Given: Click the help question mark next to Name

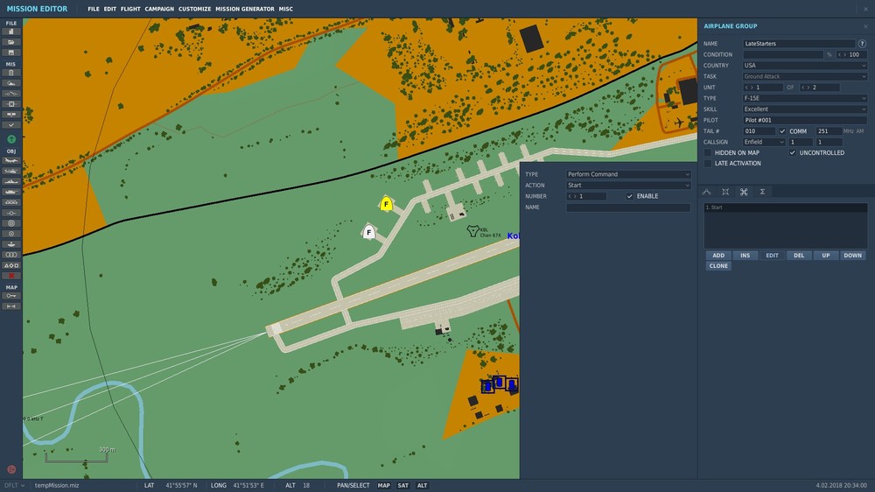Looking at the screenshot, I should click(862, 44).
